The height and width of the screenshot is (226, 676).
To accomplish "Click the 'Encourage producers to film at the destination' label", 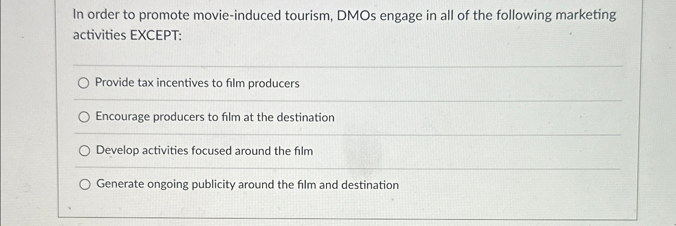I will (215, 117).
